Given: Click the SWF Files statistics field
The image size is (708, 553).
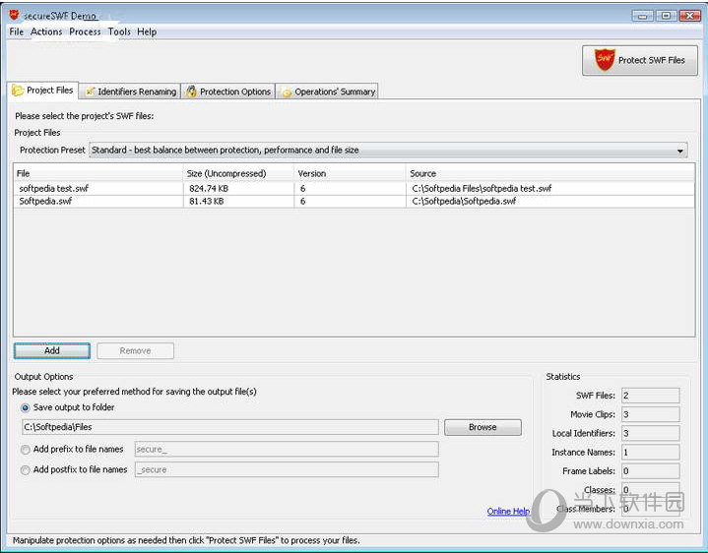Looking at the screenshot, I should [650, 396].
